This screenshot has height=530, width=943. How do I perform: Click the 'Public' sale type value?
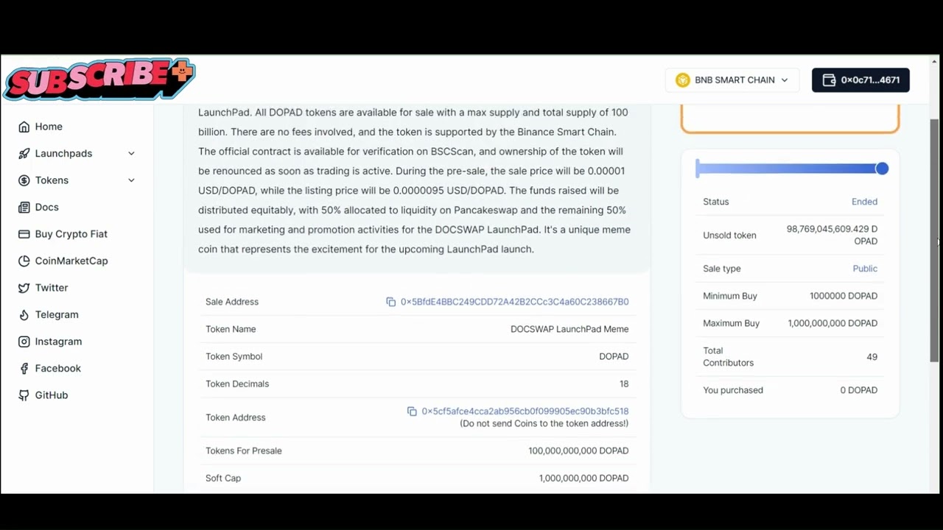coord(865,269)
